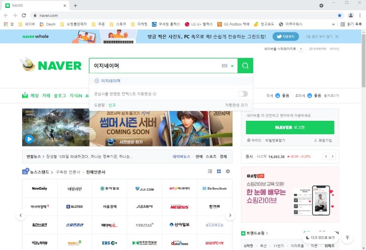Show next stock index arrow
The height and width of the screenshot is (250, 366).
(x=333, y=156)
